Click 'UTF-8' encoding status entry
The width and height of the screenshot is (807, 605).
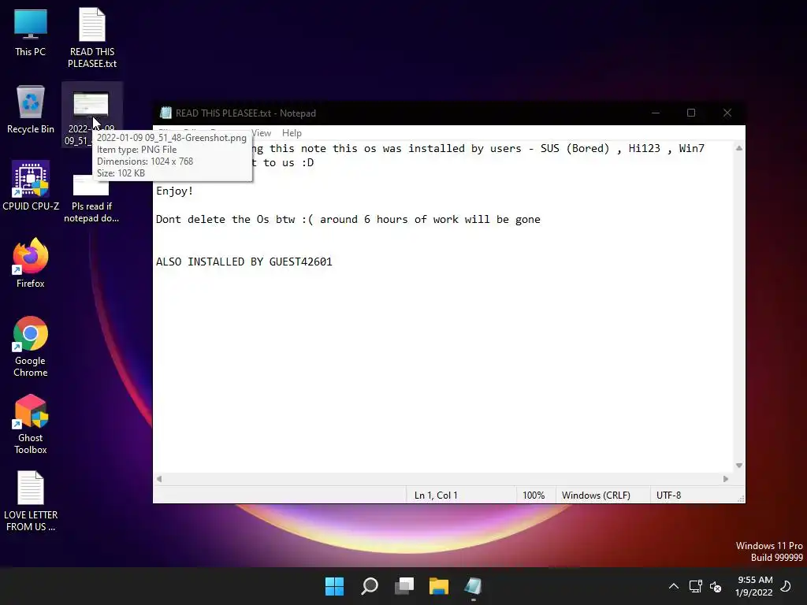tap(668, 496)
